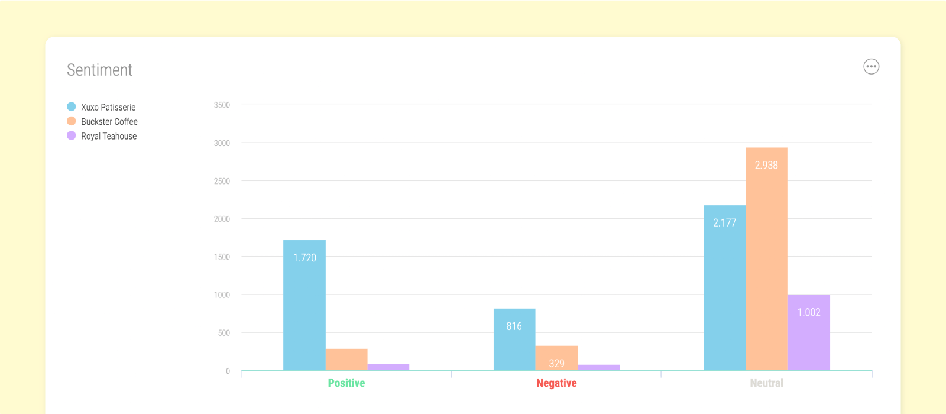
Task: Click the bar showing 816 negative mentions
Action: click(514, 337)
